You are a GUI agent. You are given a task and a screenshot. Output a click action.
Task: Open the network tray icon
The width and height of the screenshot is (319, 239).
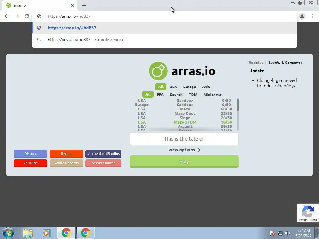(x=280, y=233)
